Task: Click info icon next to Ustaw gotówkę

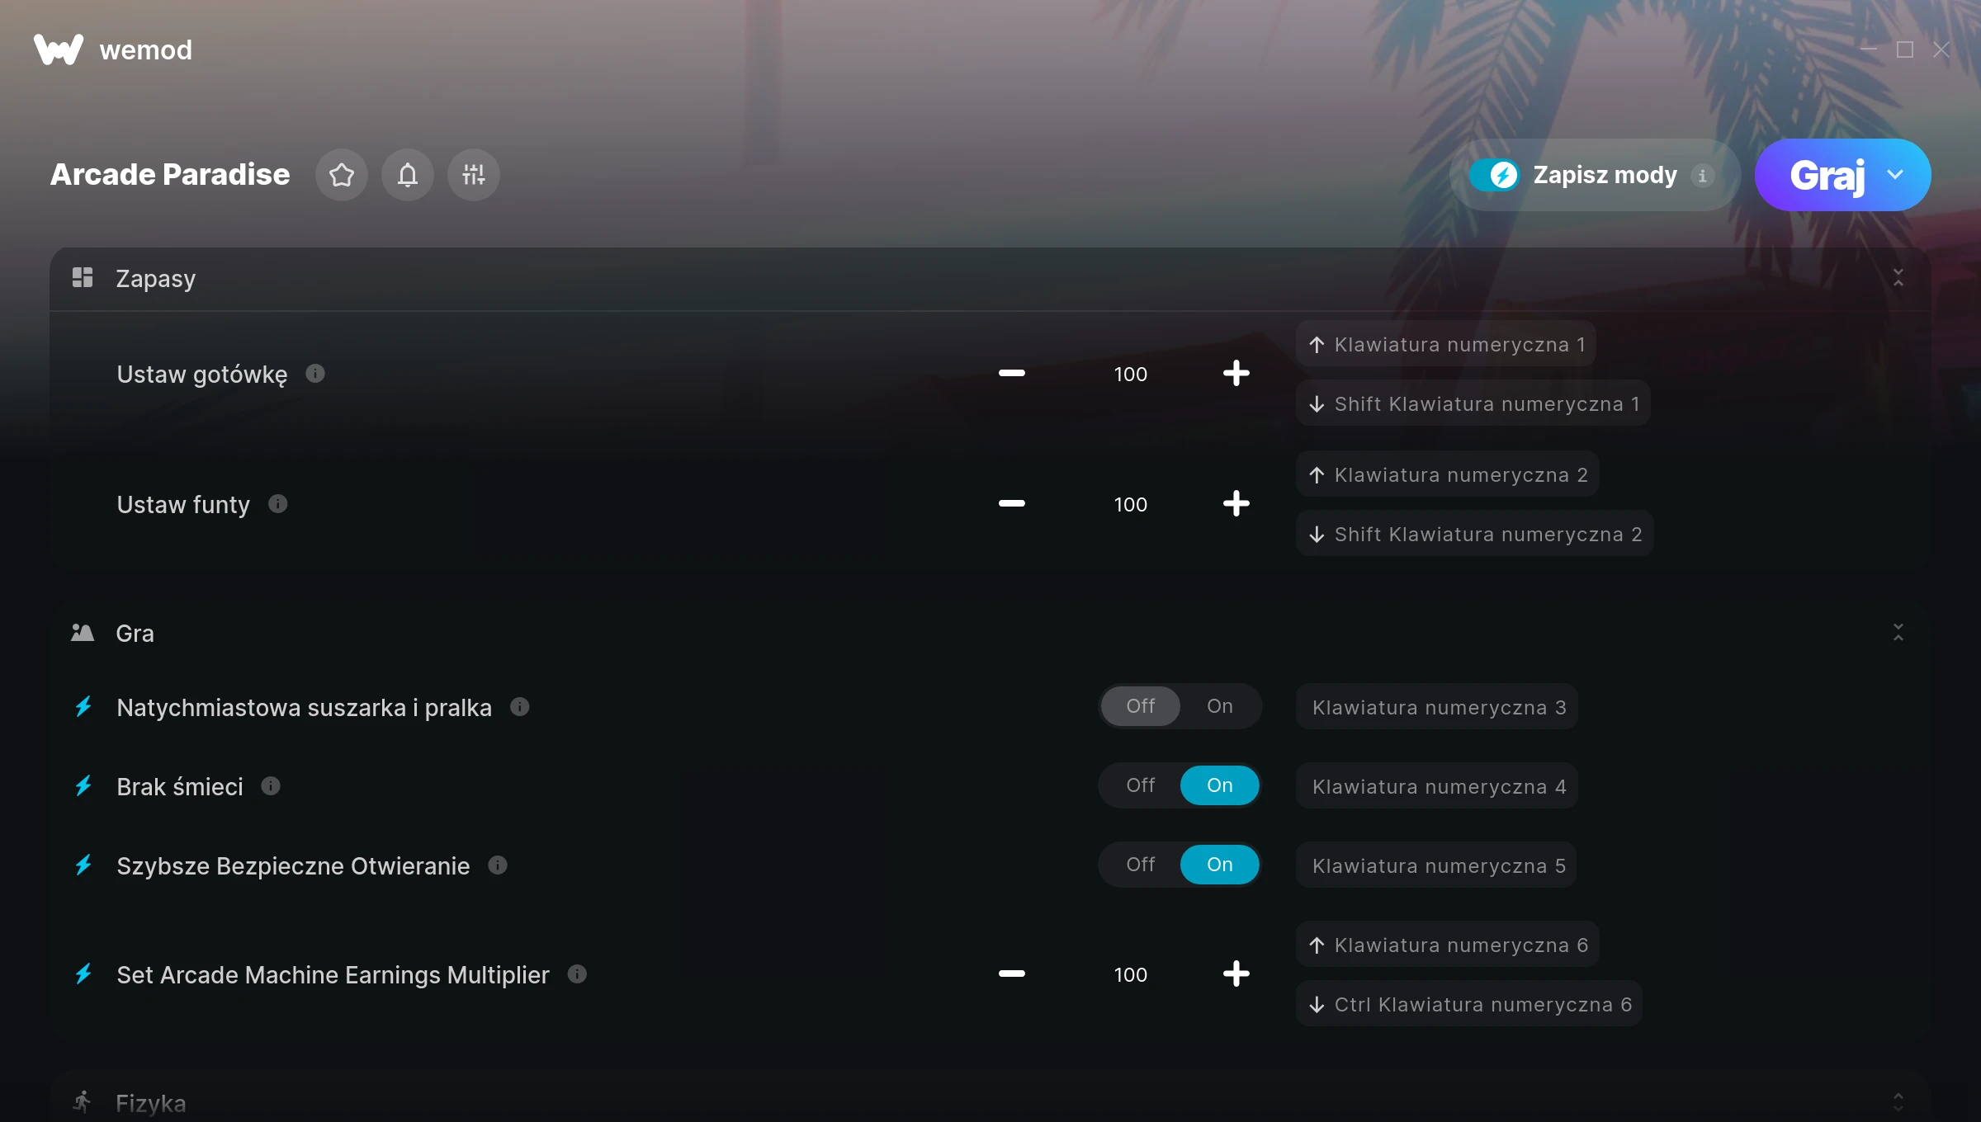Action: (x=315, y=374)
